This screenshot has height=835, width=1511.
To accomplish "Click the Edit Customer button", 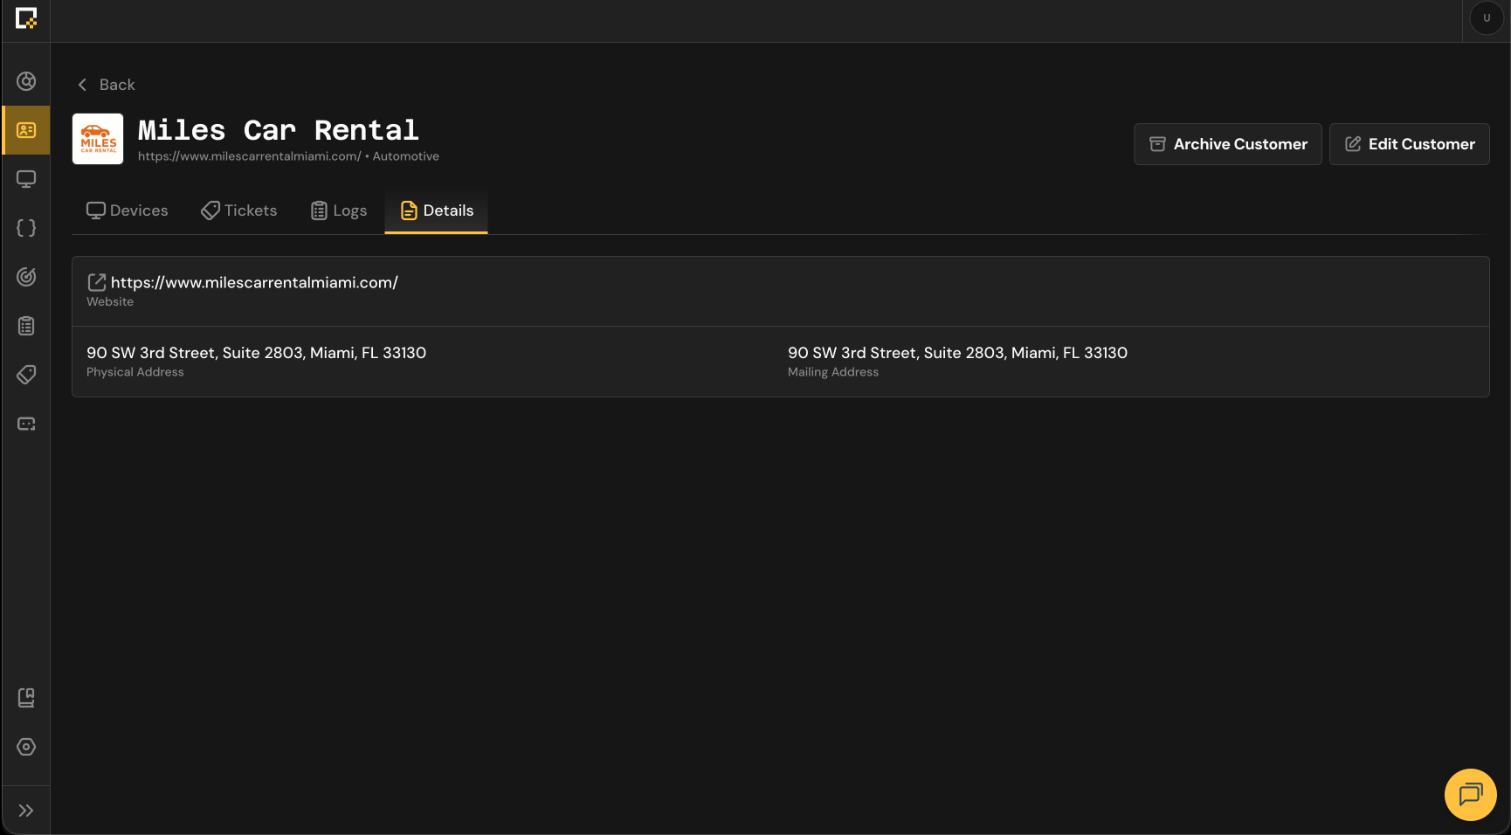I will (x=1410, y=144).
